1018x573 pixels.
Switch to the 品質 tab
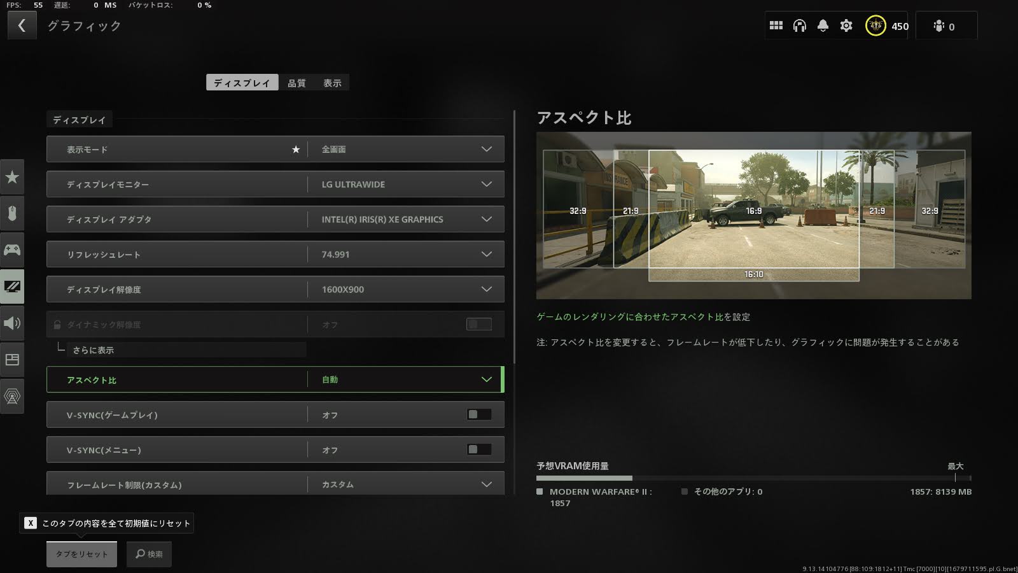click(x=296, y=83)
